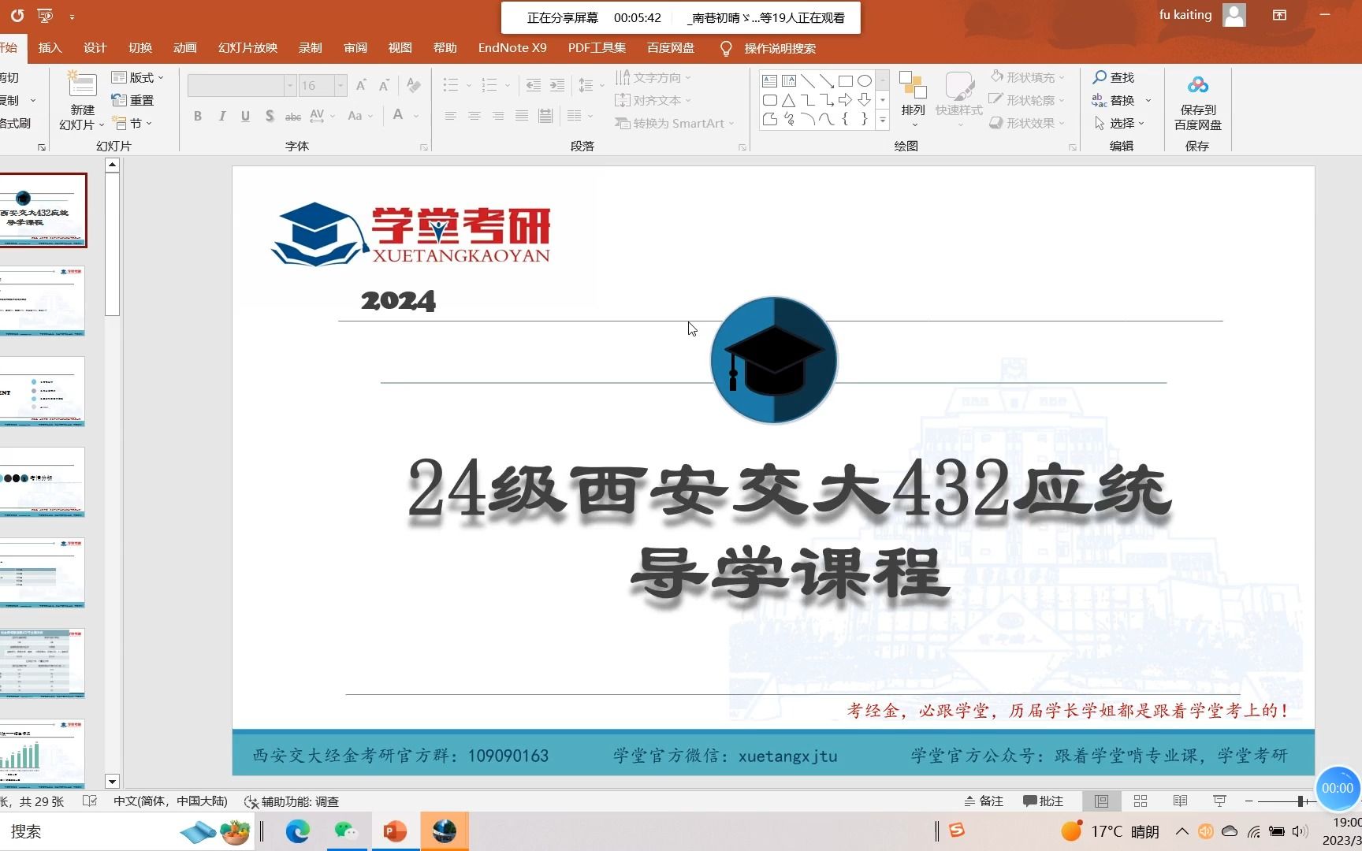Enable underline formatting
This screenshot has width=1362, height=851.
tap(245, 115)
